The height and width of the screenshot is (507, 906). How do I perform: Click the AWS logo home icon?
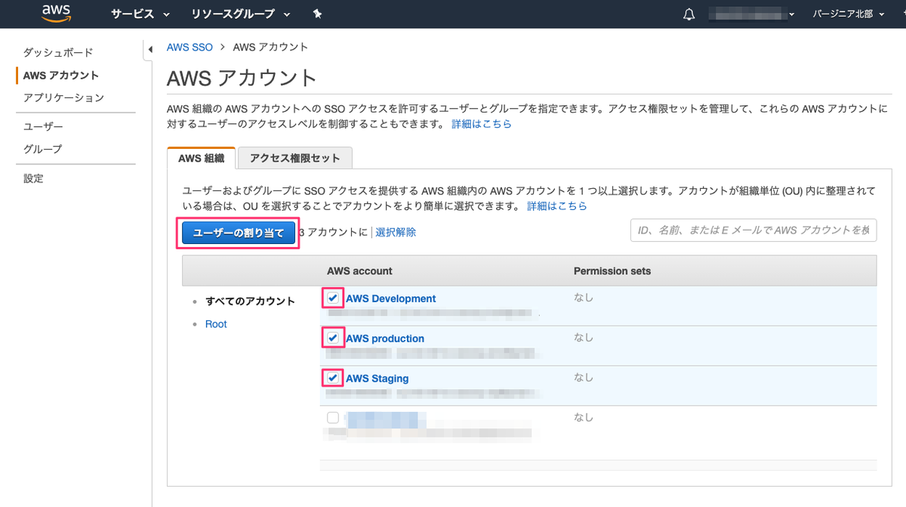coord(57,14)
